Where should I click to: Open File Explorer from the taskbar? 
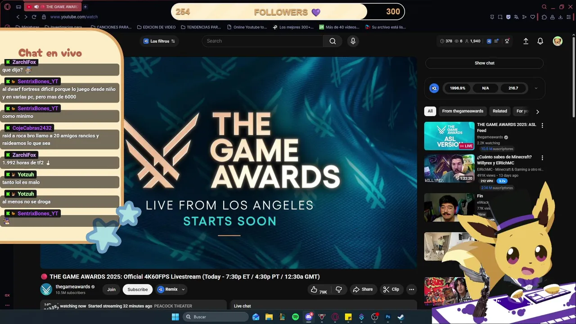(x=269, y=317)
